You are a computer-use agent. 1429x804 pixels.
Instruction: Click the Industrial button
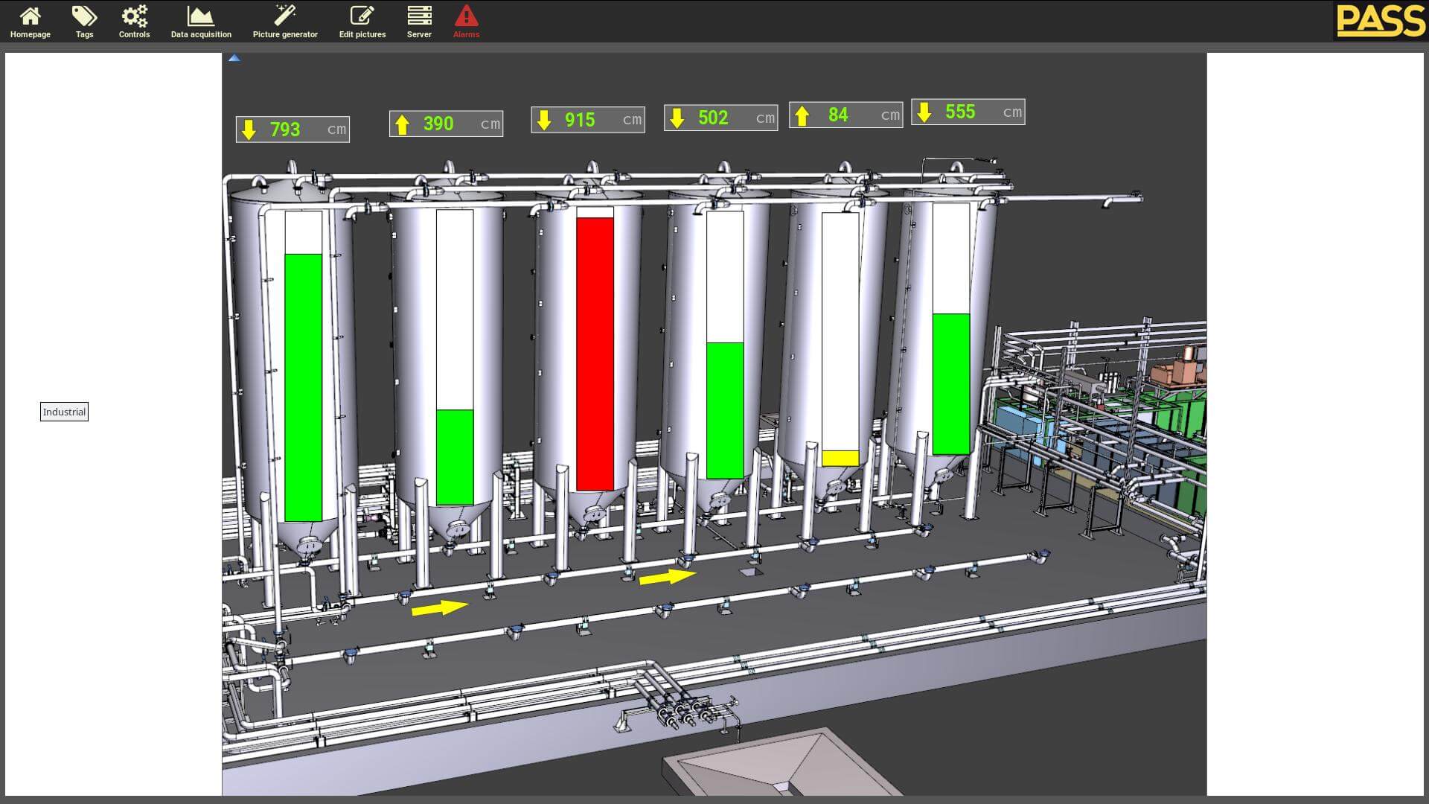coord(64,412)
